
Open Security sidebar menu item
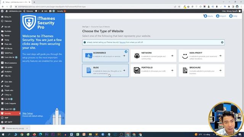[10, 113]
